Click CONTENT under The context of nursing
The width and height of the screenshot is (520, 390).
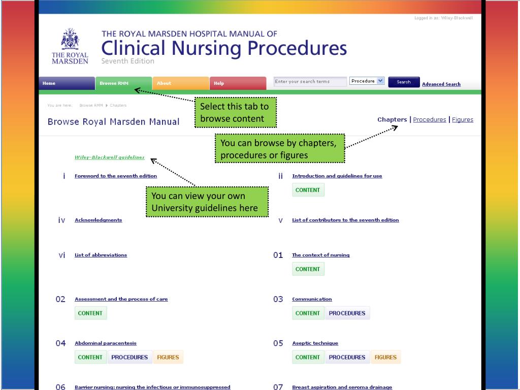click(x=308, y=269)
